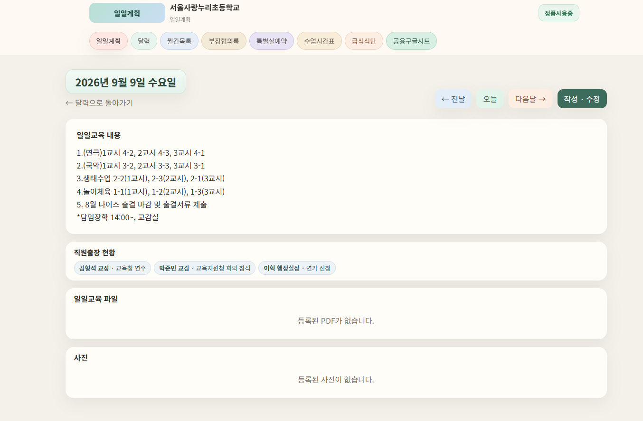Click the 사진 section heading

(81, 358)
